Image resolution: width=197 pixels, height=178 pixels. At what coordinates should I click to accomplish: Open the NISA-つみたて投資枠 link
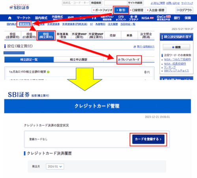click(x=177, y=60)
